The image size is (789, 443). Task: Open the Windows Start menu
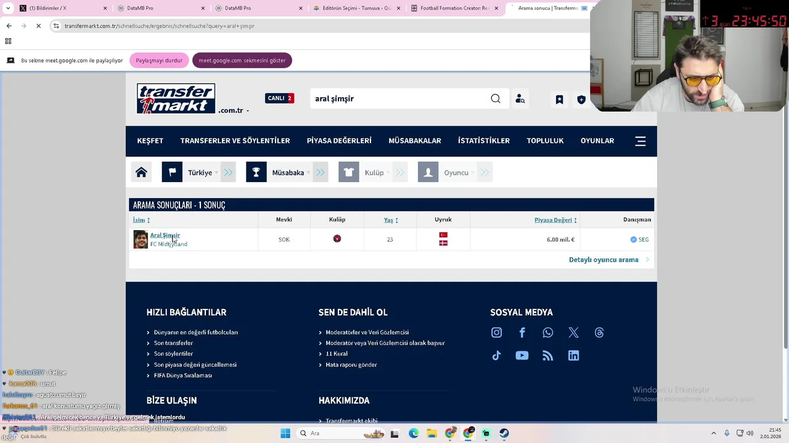point(285,433)
